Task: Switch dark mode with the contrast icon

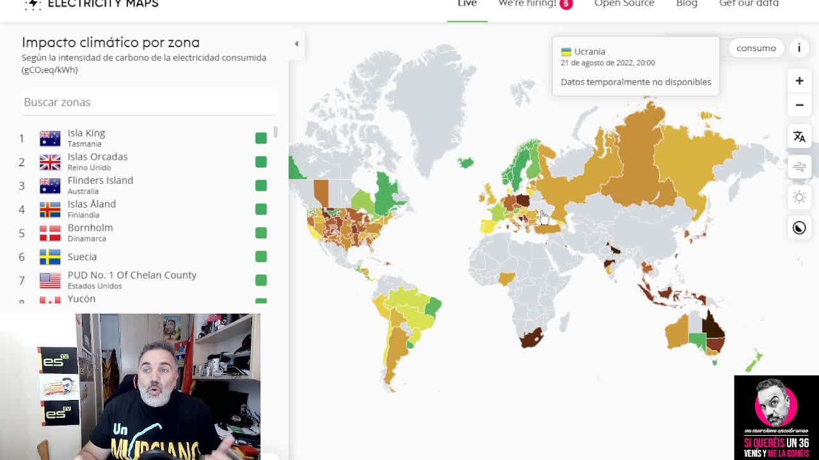Action: coord(799,228)
